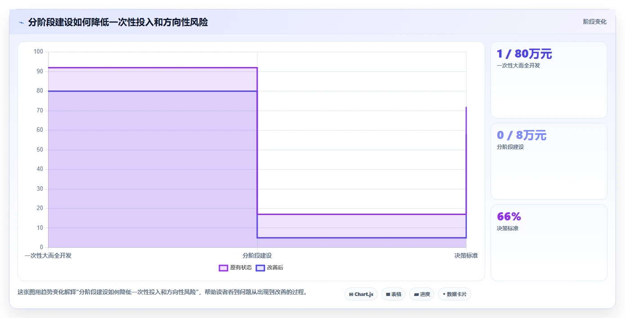The width and height of the screenshot is (625, 318).
Task: Open the 66% 决策标准 data card
Action: [x=549, y=243]
